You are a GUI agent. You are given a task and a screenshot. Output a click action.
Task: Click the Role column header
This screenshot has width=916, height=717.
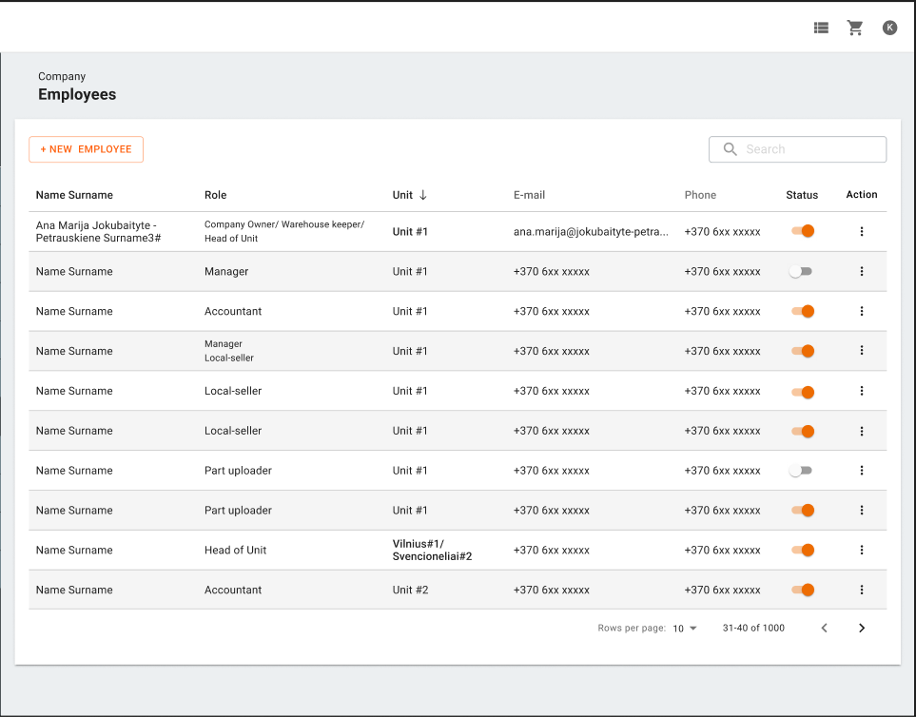[x=216, y=195]
